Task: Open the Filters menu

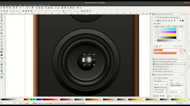Action: [x=35, y=5]
